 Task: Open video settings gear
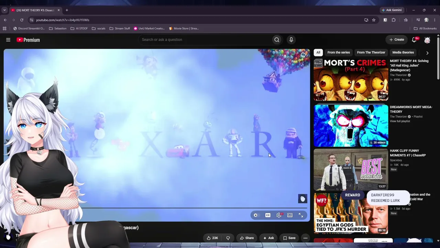tap(279, 215)
